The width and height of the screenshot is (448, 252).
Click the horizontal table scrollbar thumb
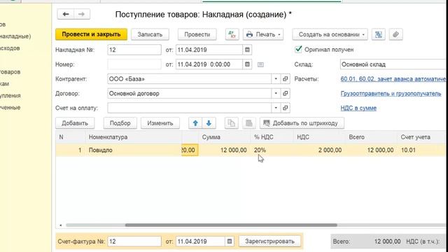[231, 225]
